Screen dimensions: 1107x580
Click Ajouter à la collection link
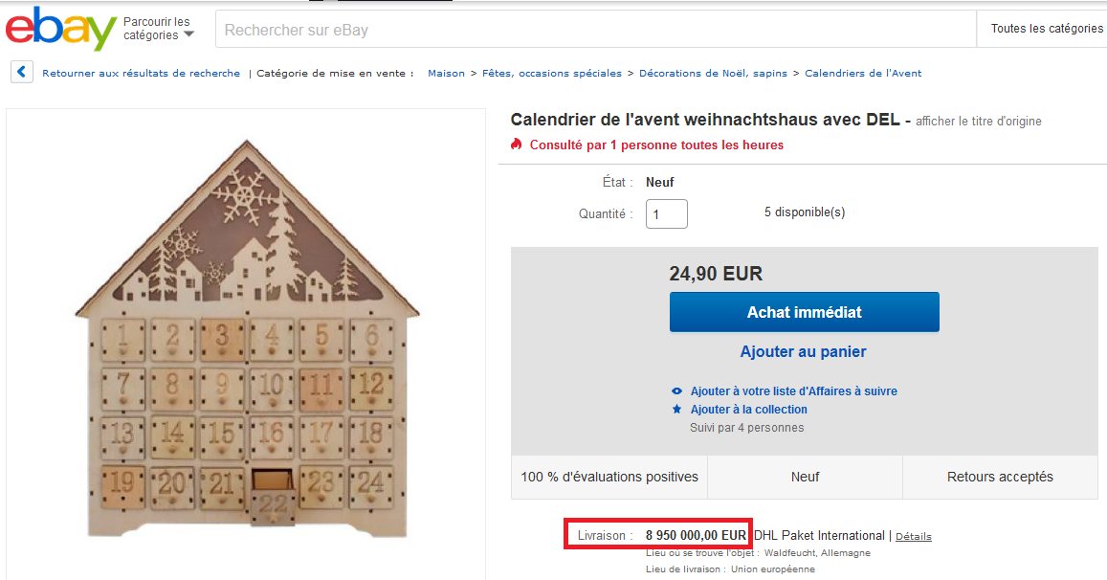click(748, 410)
